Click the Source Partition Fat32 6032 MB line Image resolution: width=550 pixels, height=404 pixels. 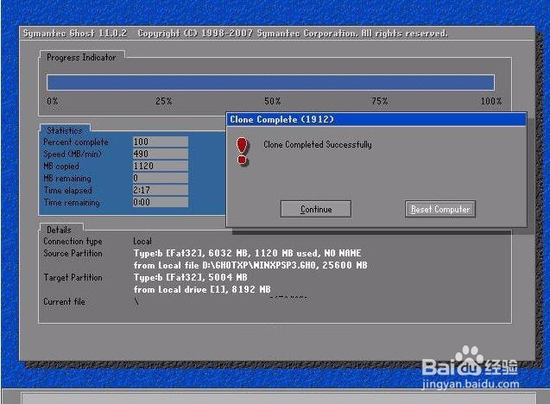247,253
